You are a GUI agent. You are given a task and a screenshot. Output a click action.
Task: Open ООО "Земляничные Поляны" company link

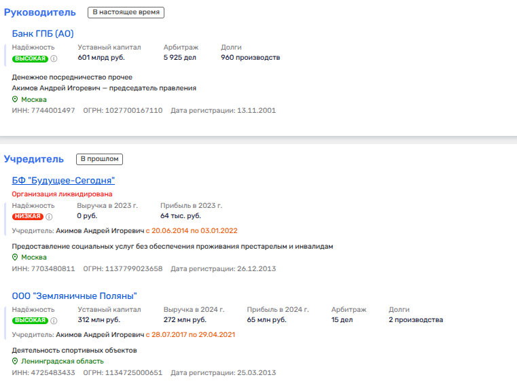point(75,296)
